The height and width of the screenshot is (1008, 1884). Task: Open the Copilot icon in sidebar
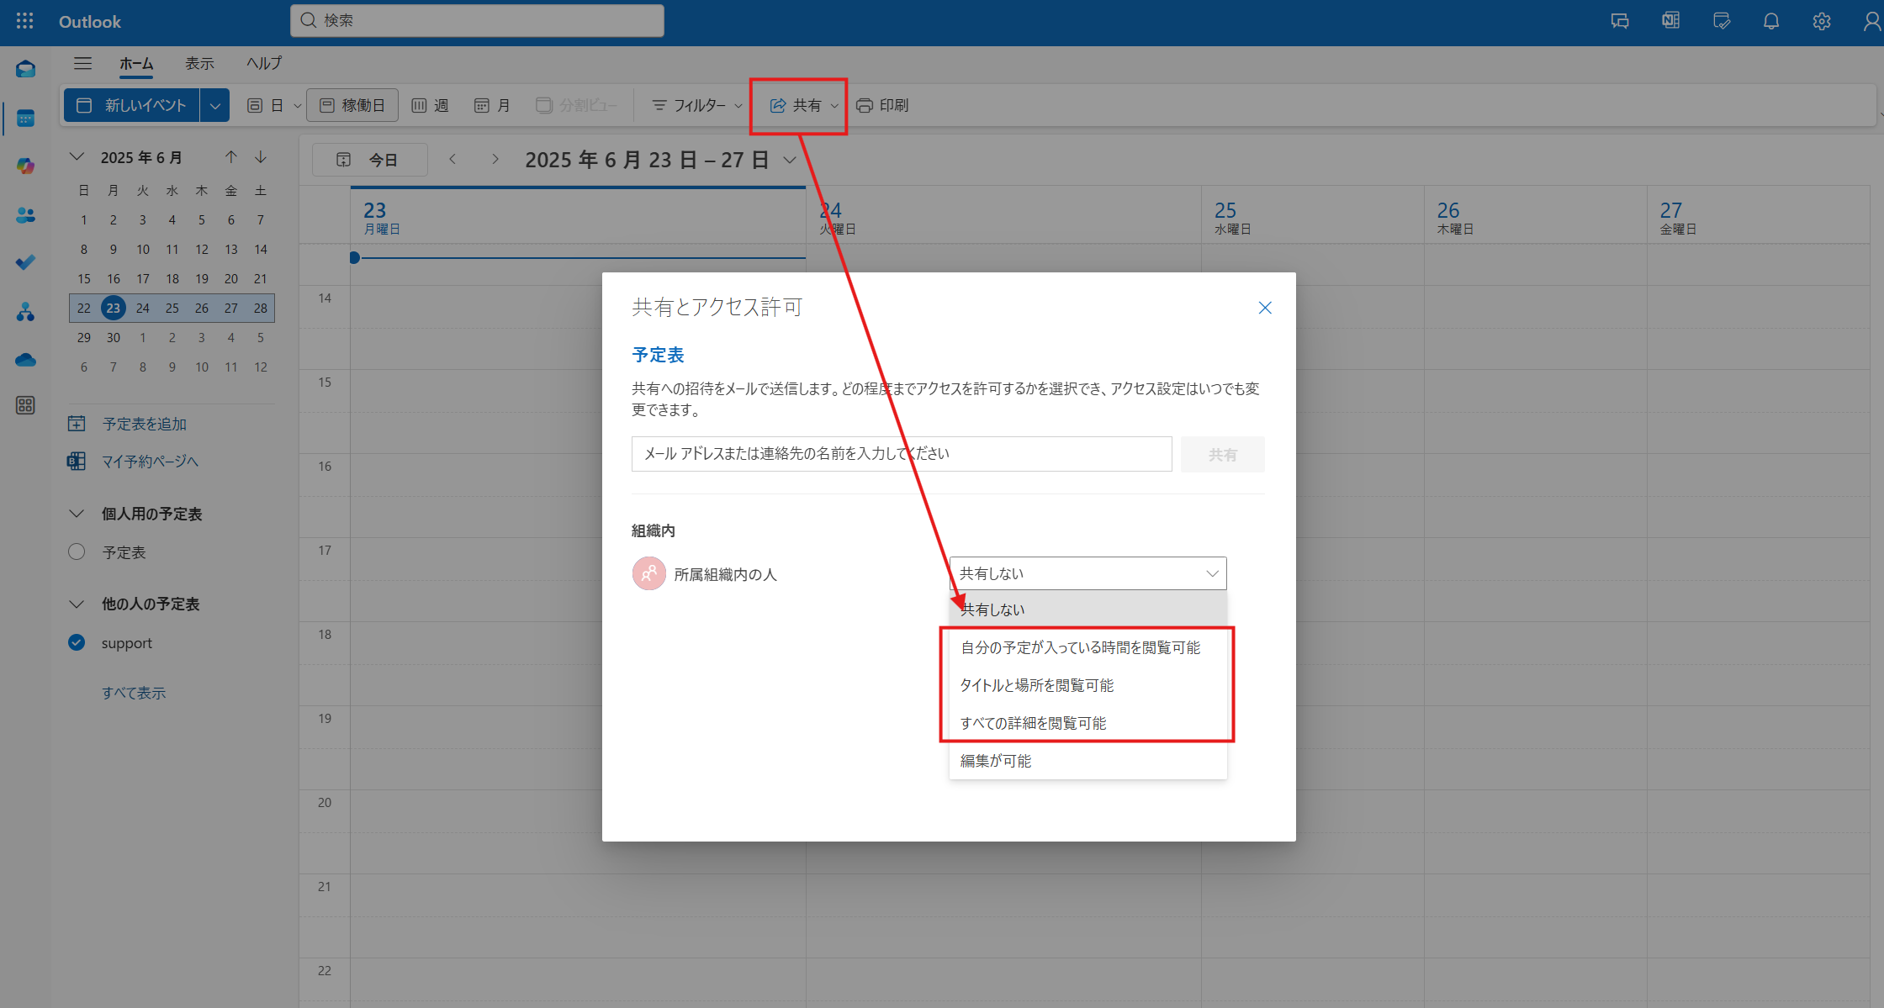[25, 166]
